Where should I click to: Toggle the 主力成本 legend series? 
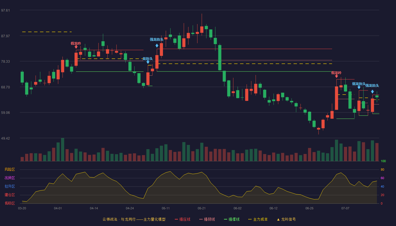click(x=258, y=219)
